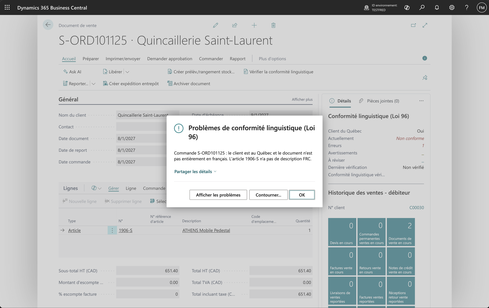Expand Partager les détails

[x=195, y=172]
